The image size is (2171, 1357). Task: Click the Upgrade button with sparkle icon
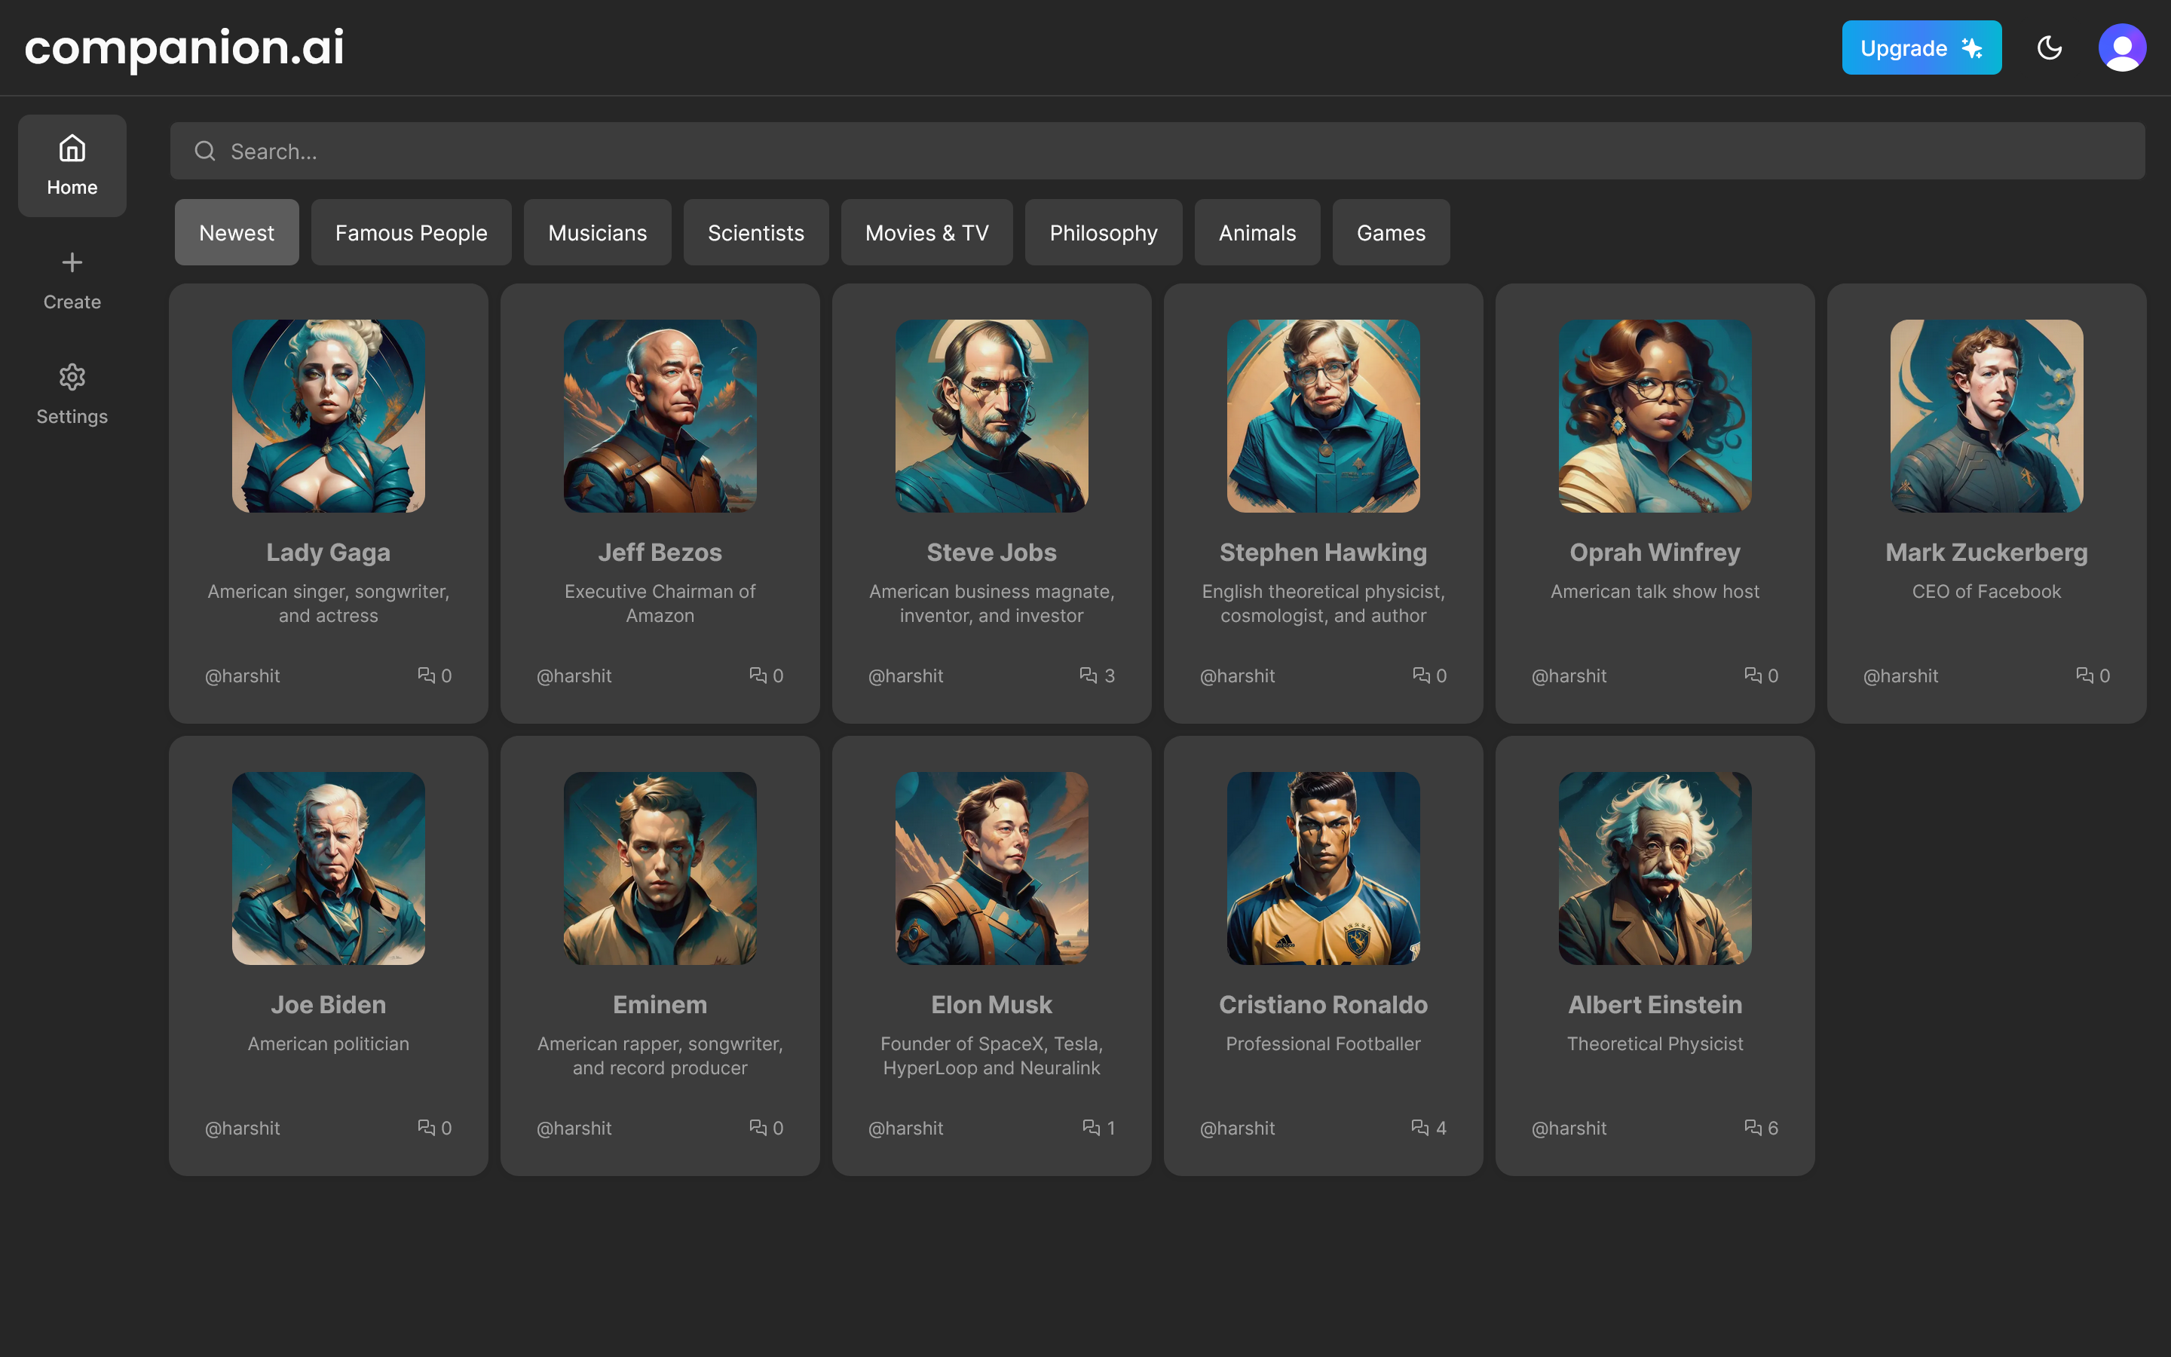point(1921,47)
